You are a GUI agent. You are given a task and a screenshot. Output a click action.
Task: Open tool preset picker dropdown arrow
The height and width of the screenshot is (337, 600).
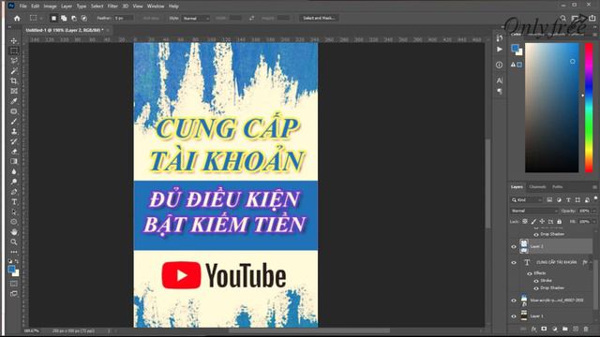pos(41,18)
